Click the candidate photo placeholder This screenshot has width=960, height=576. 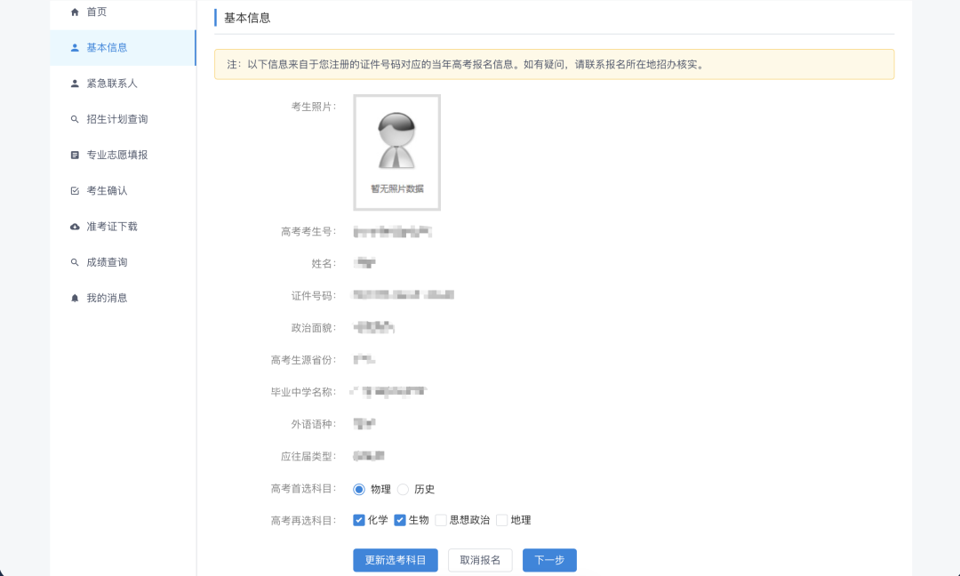396,152
